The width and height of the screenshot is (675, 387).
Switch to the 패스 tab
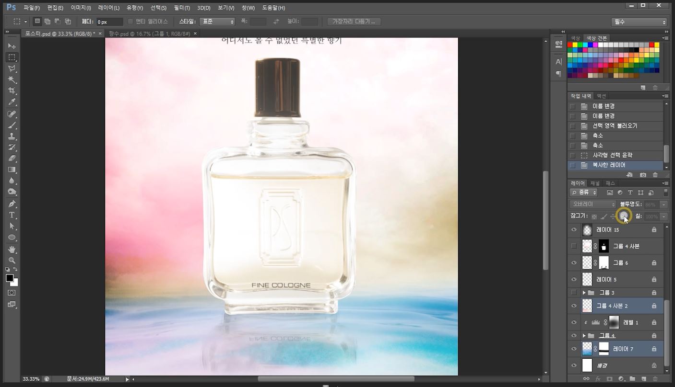coord(610,183)
